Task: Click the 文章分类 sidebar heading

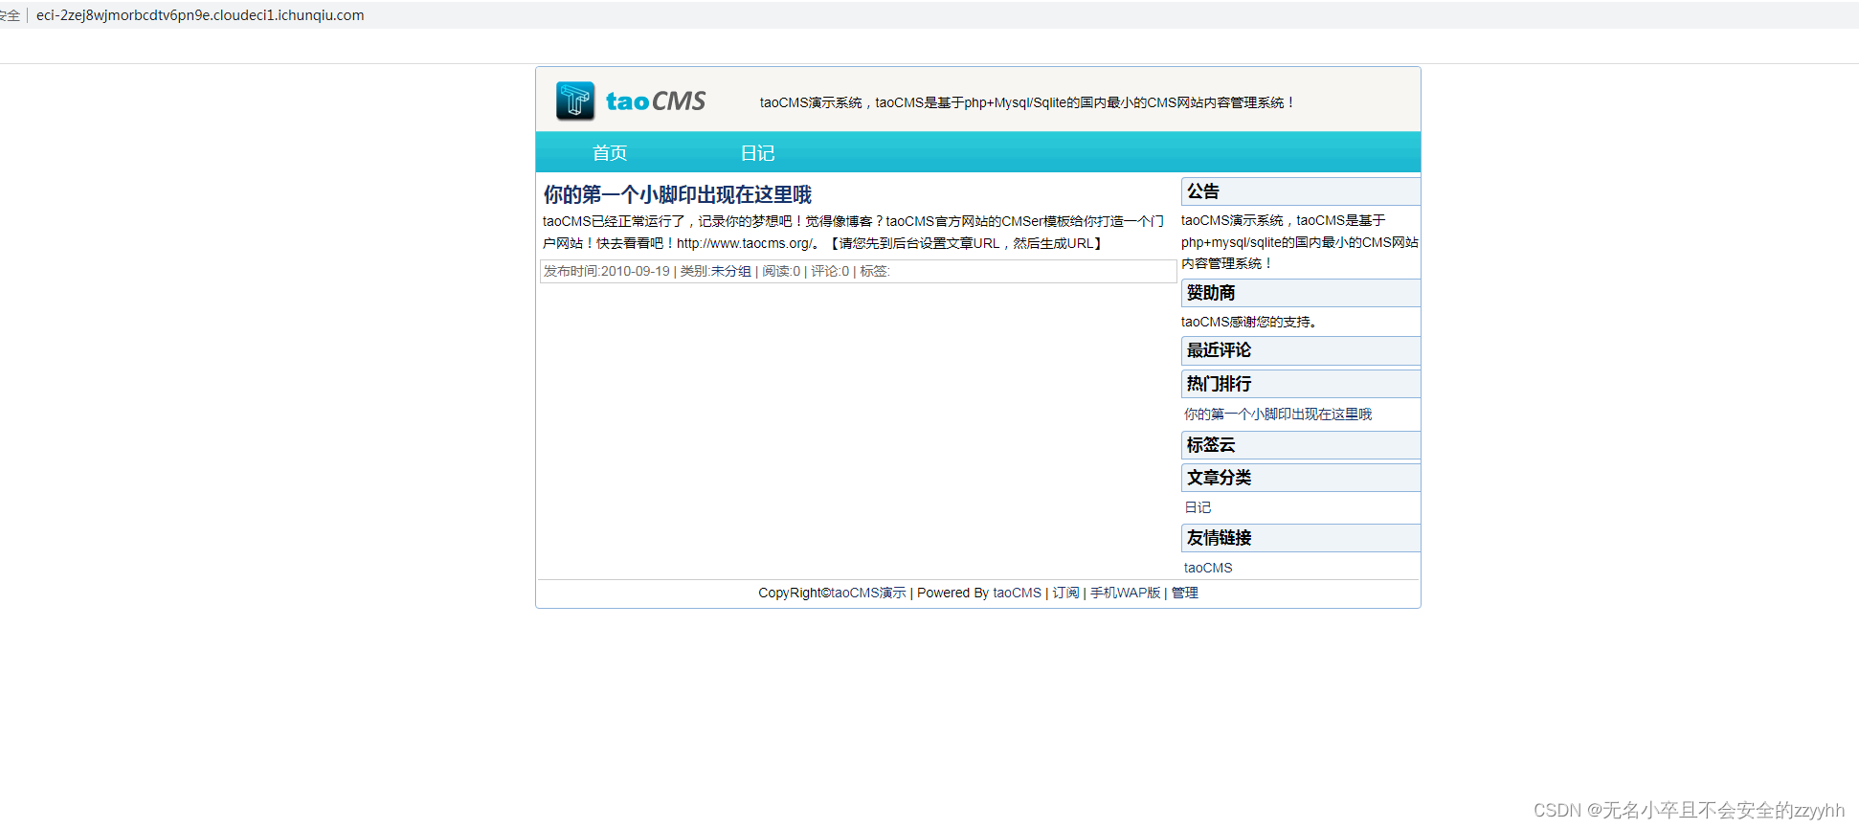Action: 1301,478
